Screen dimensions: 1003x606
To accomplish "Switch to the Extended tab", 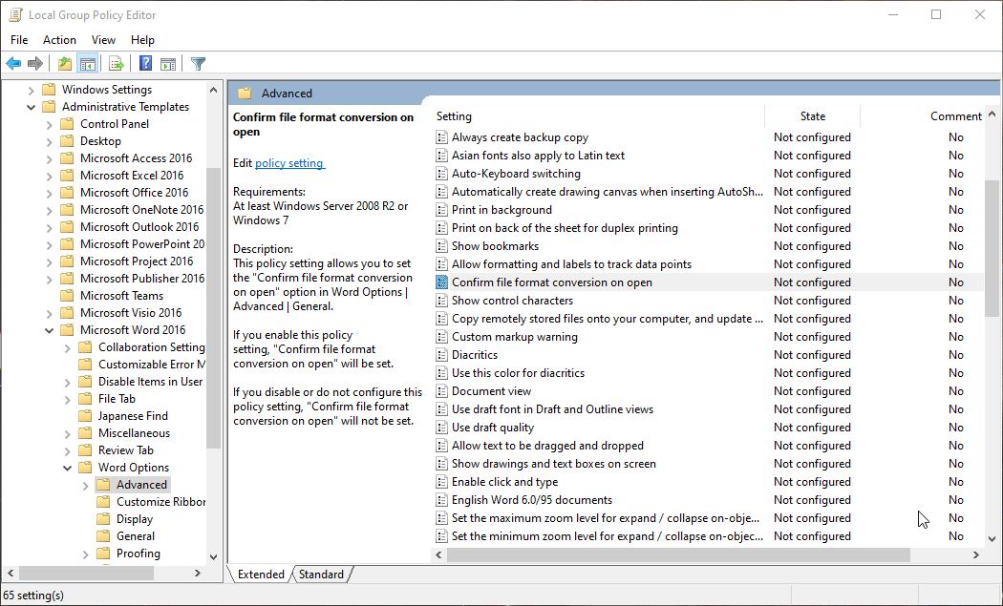I will [x=261, y=575].
